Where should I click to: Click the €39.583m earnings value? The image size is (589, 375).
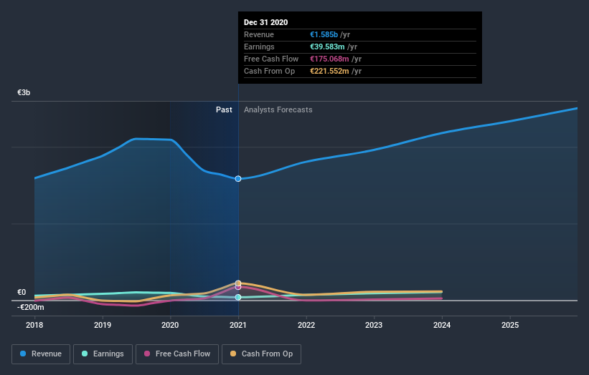tap(327, 47)
